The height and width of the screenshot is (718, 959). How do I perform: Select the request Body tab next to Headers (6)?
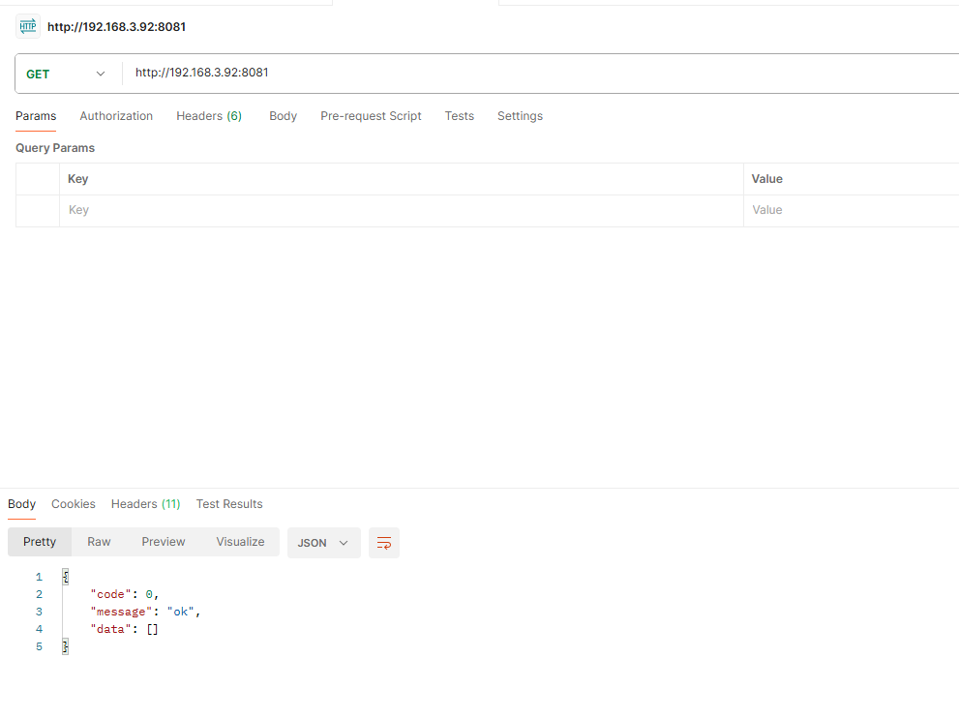click(x=284, y=116)
